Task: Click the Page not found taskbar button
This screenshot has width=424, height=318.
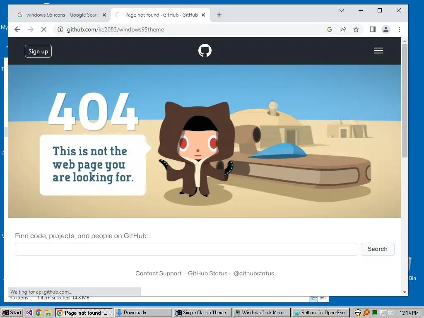Action: 84,313
